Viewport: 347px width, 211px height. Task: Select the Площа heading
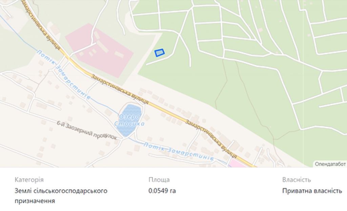pos(159,179)
